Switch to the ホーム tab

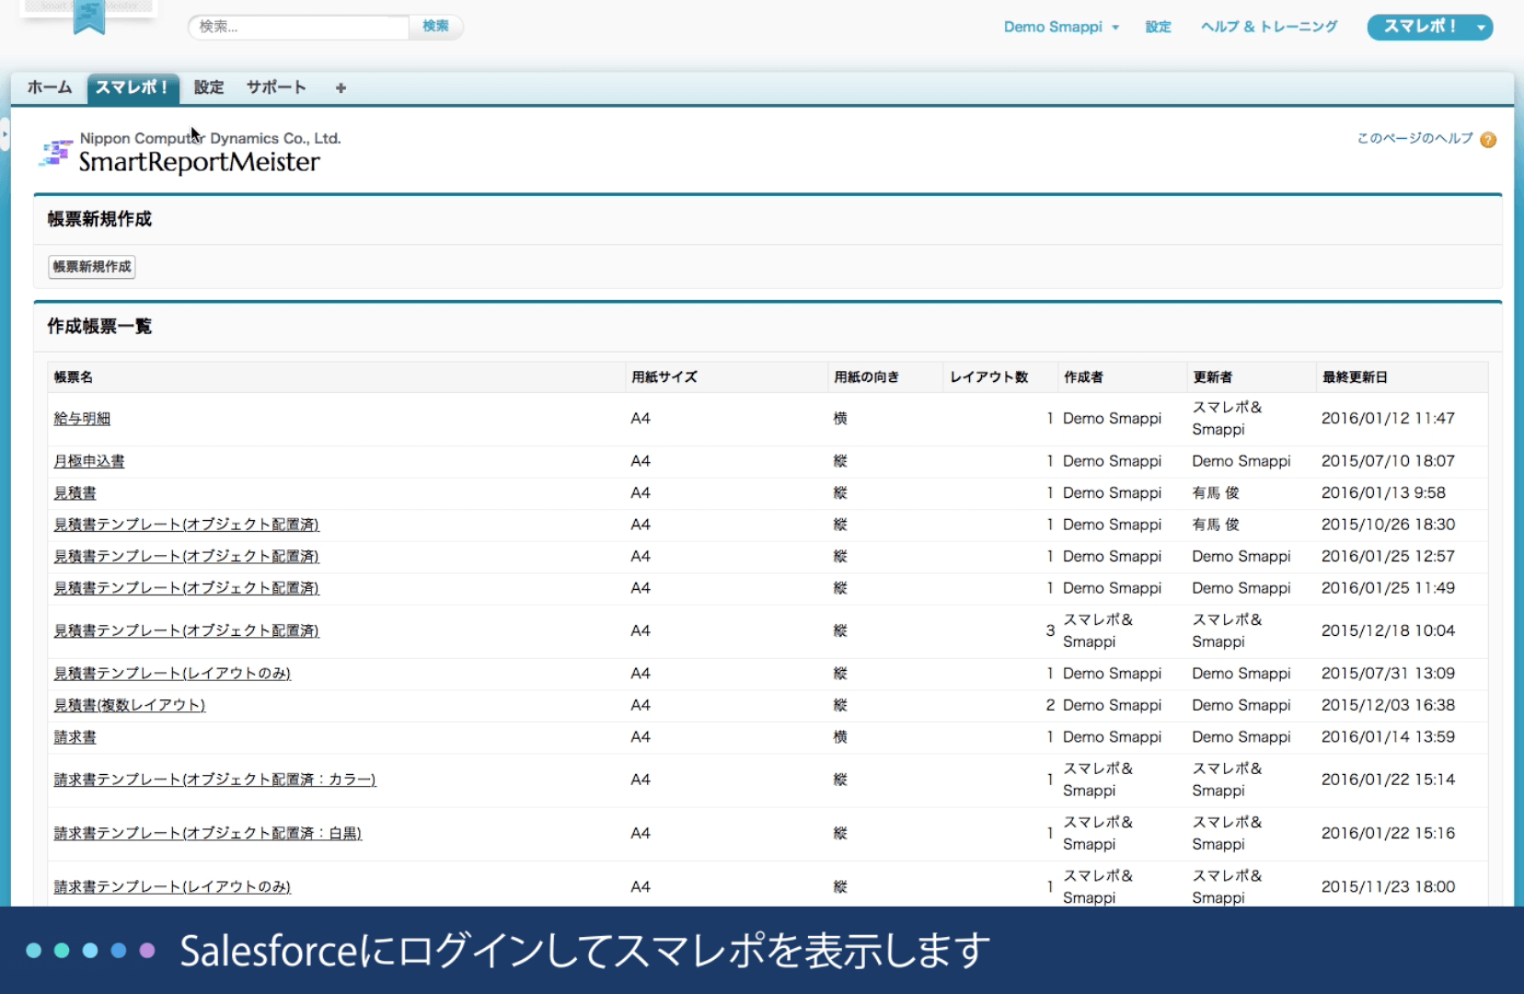click(50, 87)
